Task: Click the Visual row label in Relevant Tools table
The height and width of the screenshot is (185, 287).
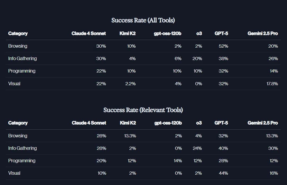Action: tap(14, 173)
